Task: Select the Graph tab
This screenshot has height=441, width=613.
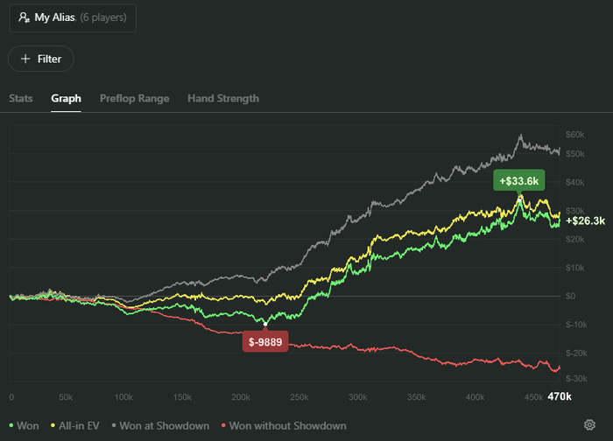Action: [x=66, y=98]
